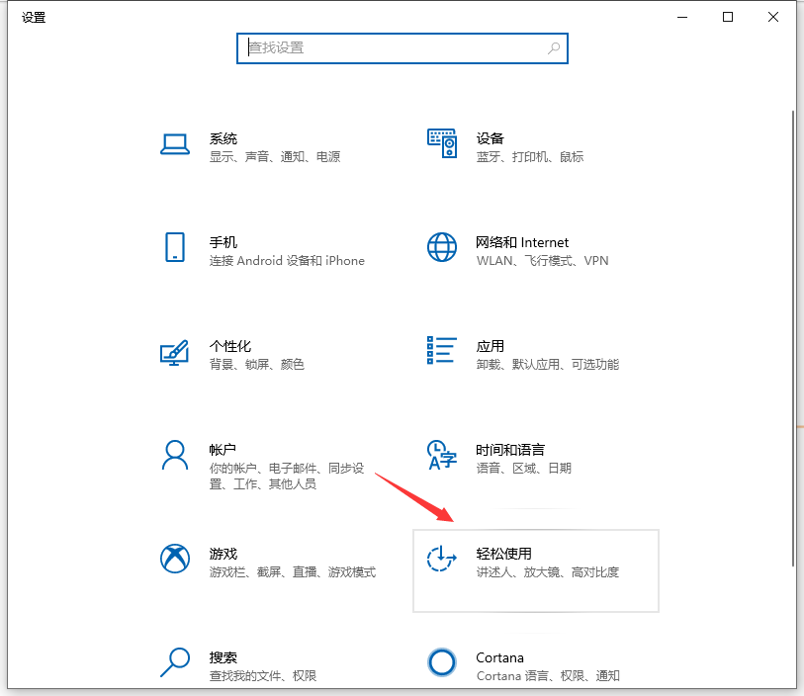Click the subtitle WLAN、飞行模式、VPN
This screenshot has height=696, width=804.
point(542,261)
